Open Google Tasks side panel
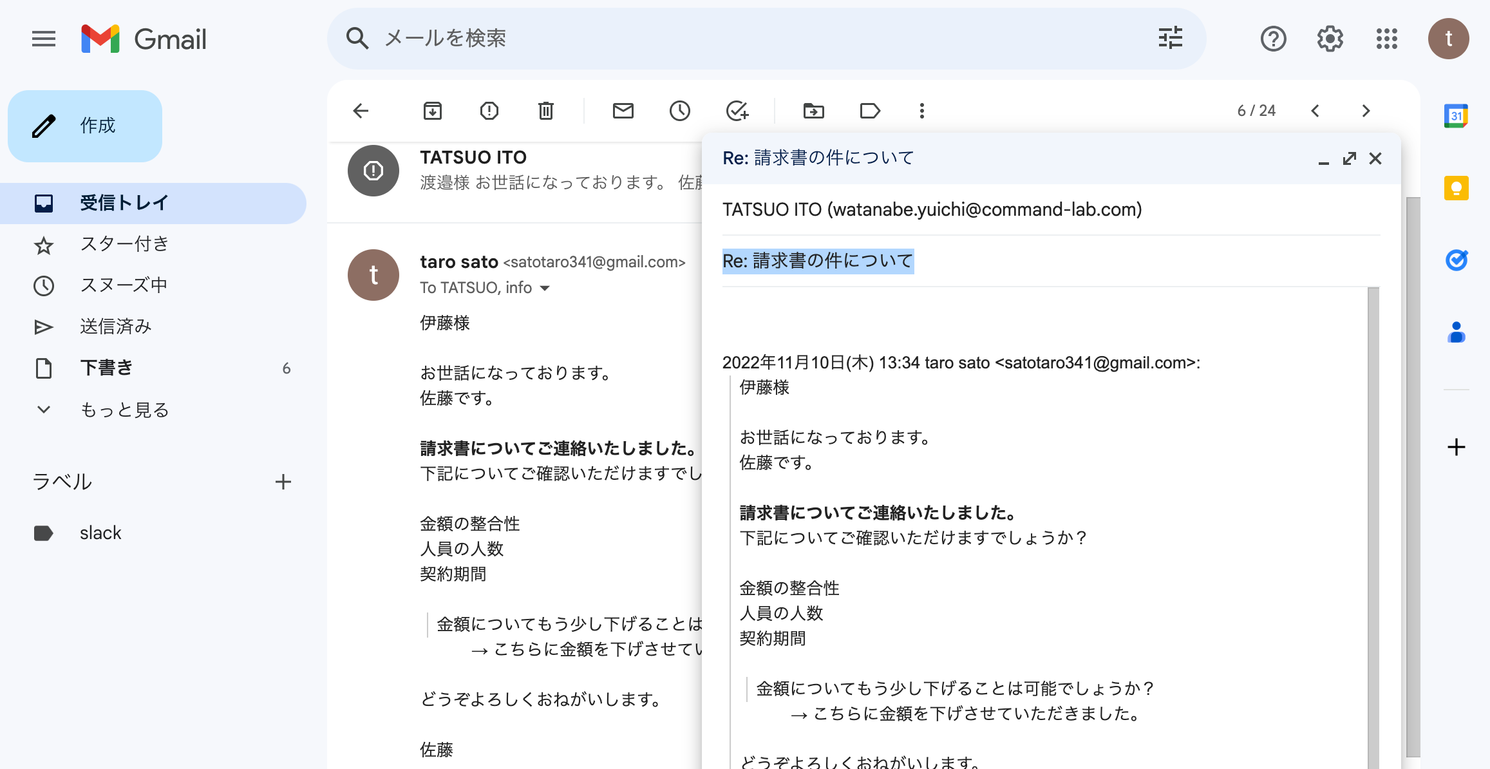 1456,260
